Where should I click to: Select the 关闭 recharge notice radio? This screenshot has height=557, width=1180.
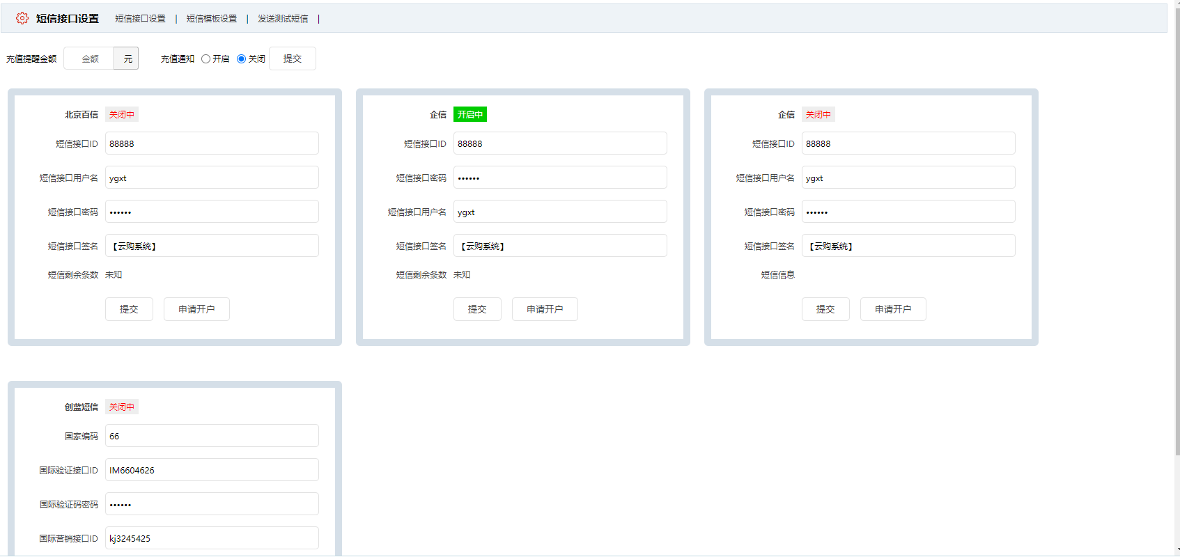[241, 59]
